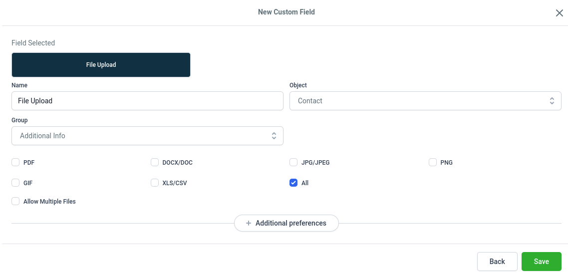Enable the PNG file type
The width and height of the screenshot is (568, 273).
(433, 162)
